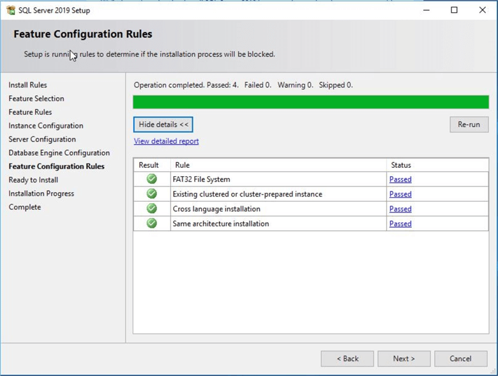
Task: Click green check icon for Existing clustered instance
Action: coord(151,194)
